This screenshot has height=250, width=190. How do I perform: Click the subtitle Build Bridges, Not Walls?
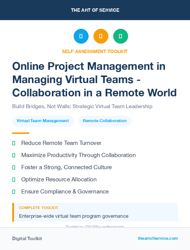pos(82,106)
